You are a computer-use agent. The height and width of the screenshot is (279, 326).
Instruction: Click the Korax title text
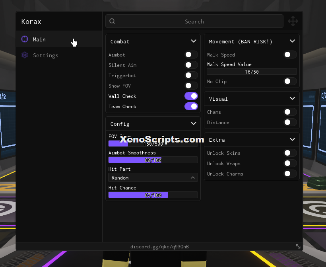(31, 21)
